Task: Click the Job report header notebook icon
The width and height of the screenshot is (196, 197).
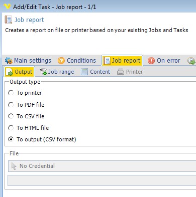Action: 9,20
